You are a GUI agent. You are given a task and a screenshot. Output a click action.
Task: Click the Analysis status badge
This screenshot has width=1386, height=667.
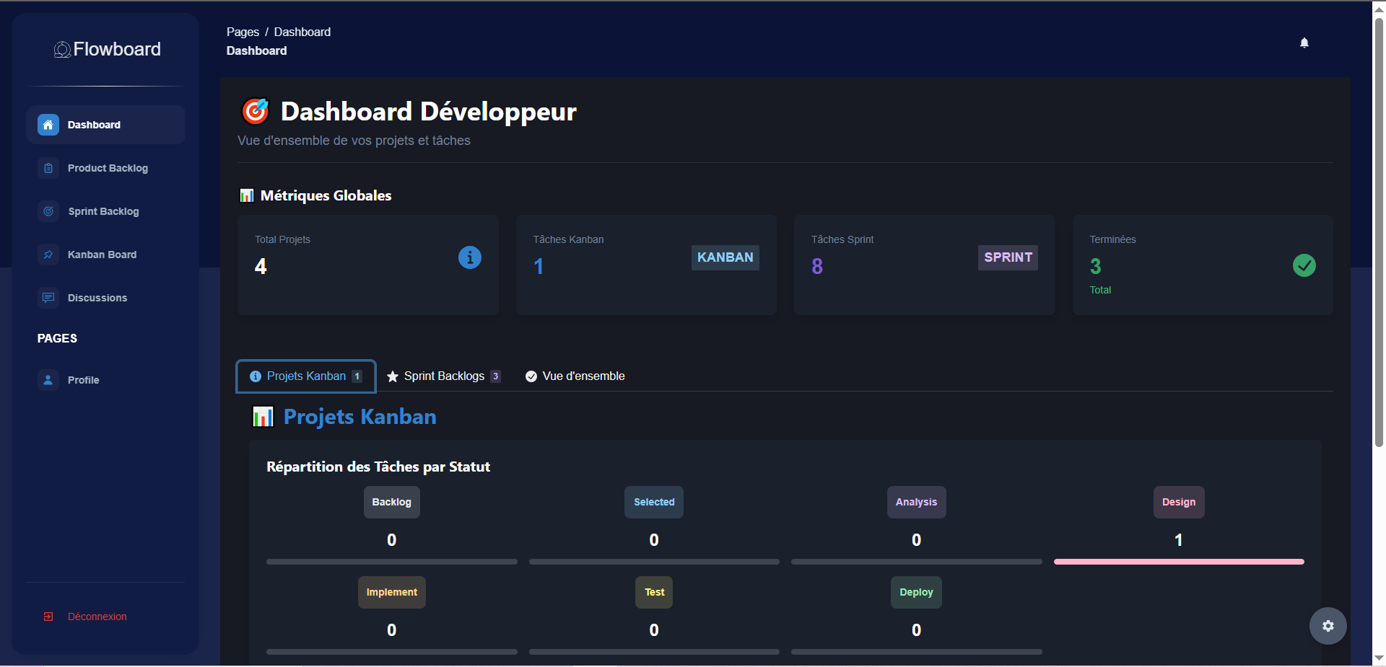[x=917, y=502]
